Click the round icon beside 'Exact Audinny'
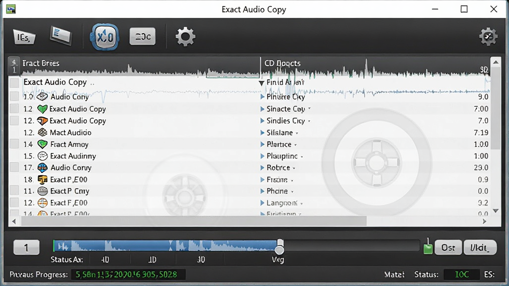Image resolution: width=509 pixels, height=286 pixels. click(x=43, y=156)
